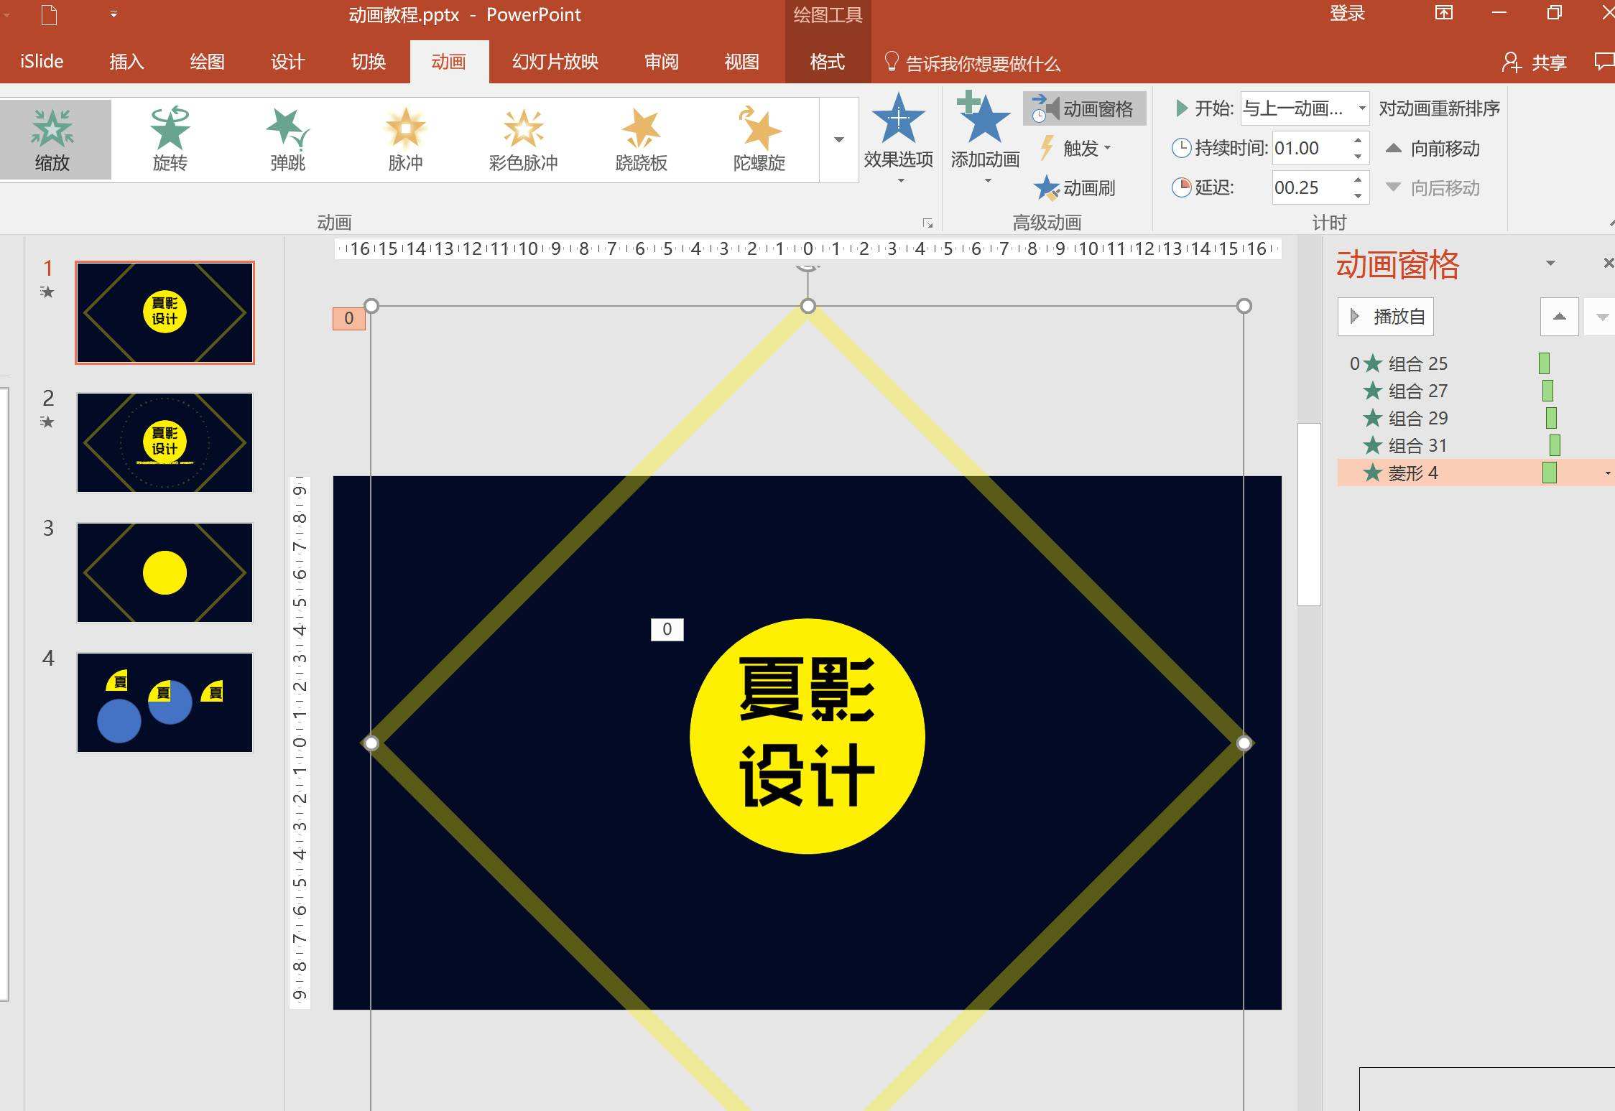Open the 幻灯片放映 slide show tab
Screen dimensions: 1615x1111
tap(555, 62)
